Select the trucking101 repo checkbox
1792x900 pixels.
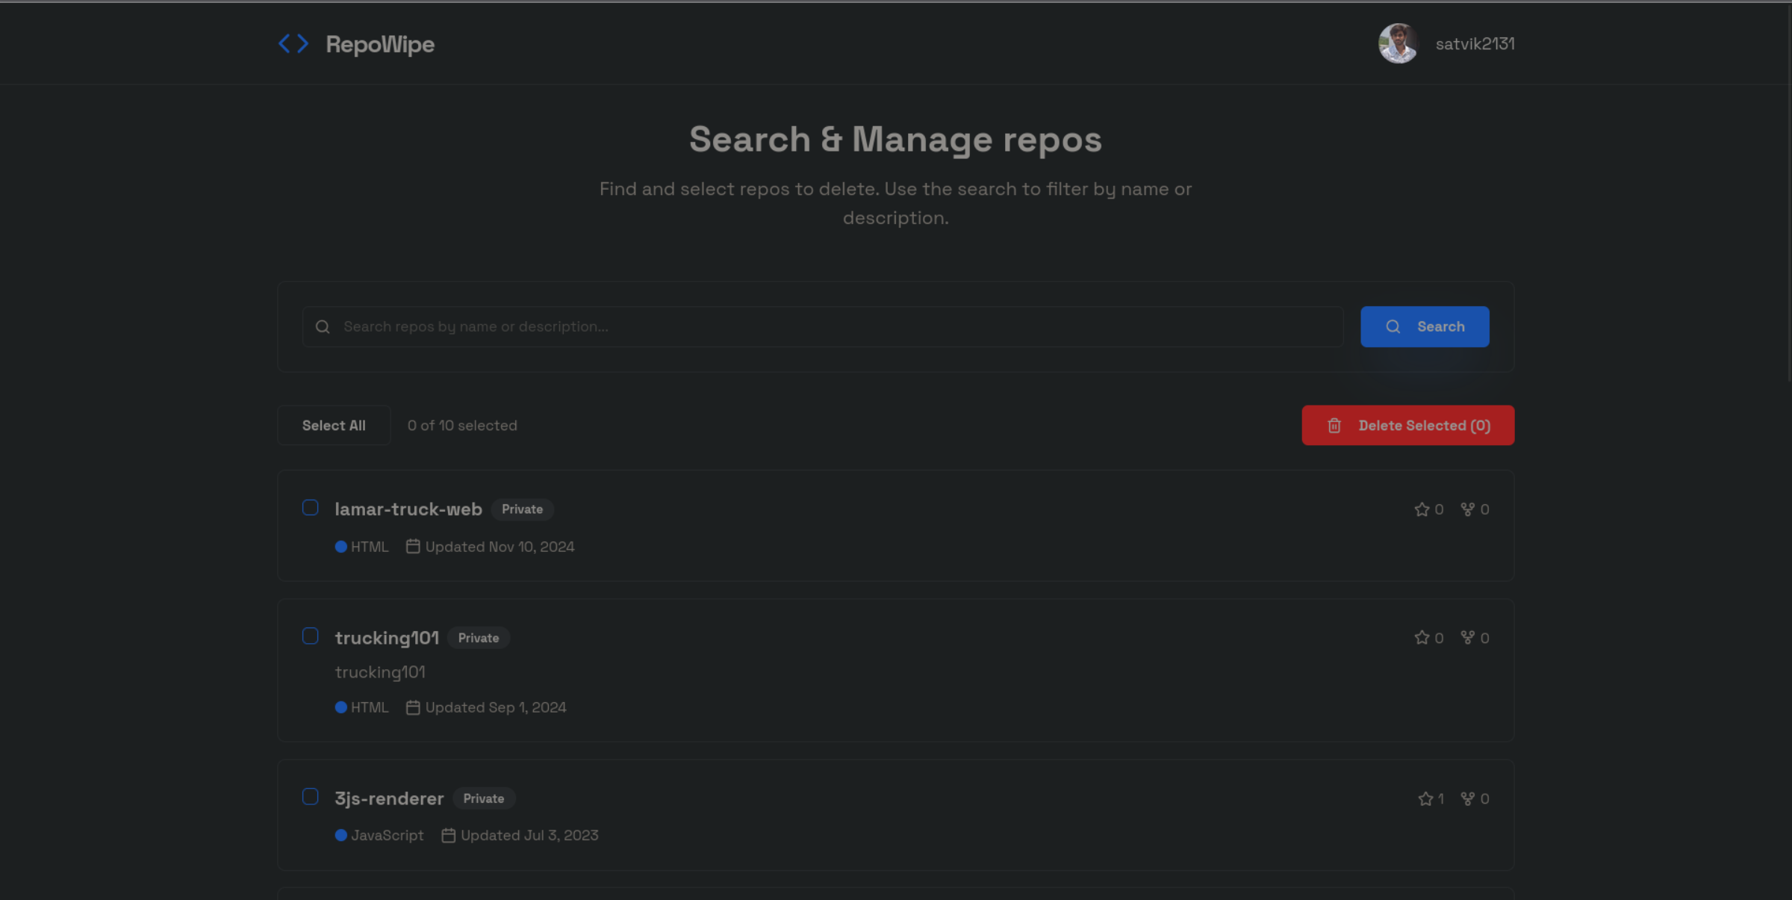tap(311, 636)
